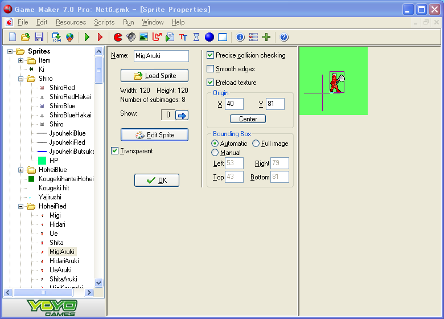444x319 pixels.
Task: Expand the HoheiBlue folder
Action: click(20, 170)
